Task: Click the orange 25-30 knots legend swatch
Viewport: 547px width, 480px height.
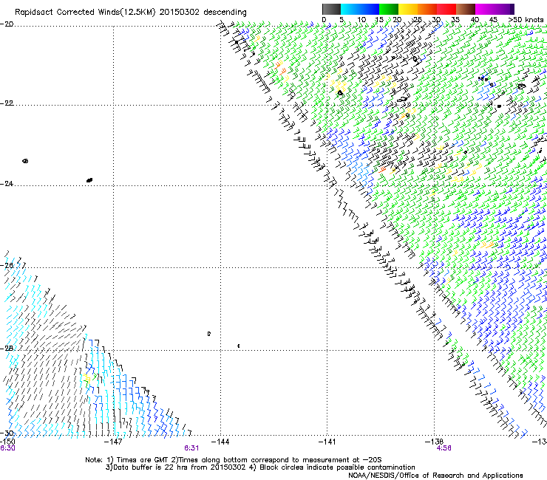Action: click(x=427, y=9)
